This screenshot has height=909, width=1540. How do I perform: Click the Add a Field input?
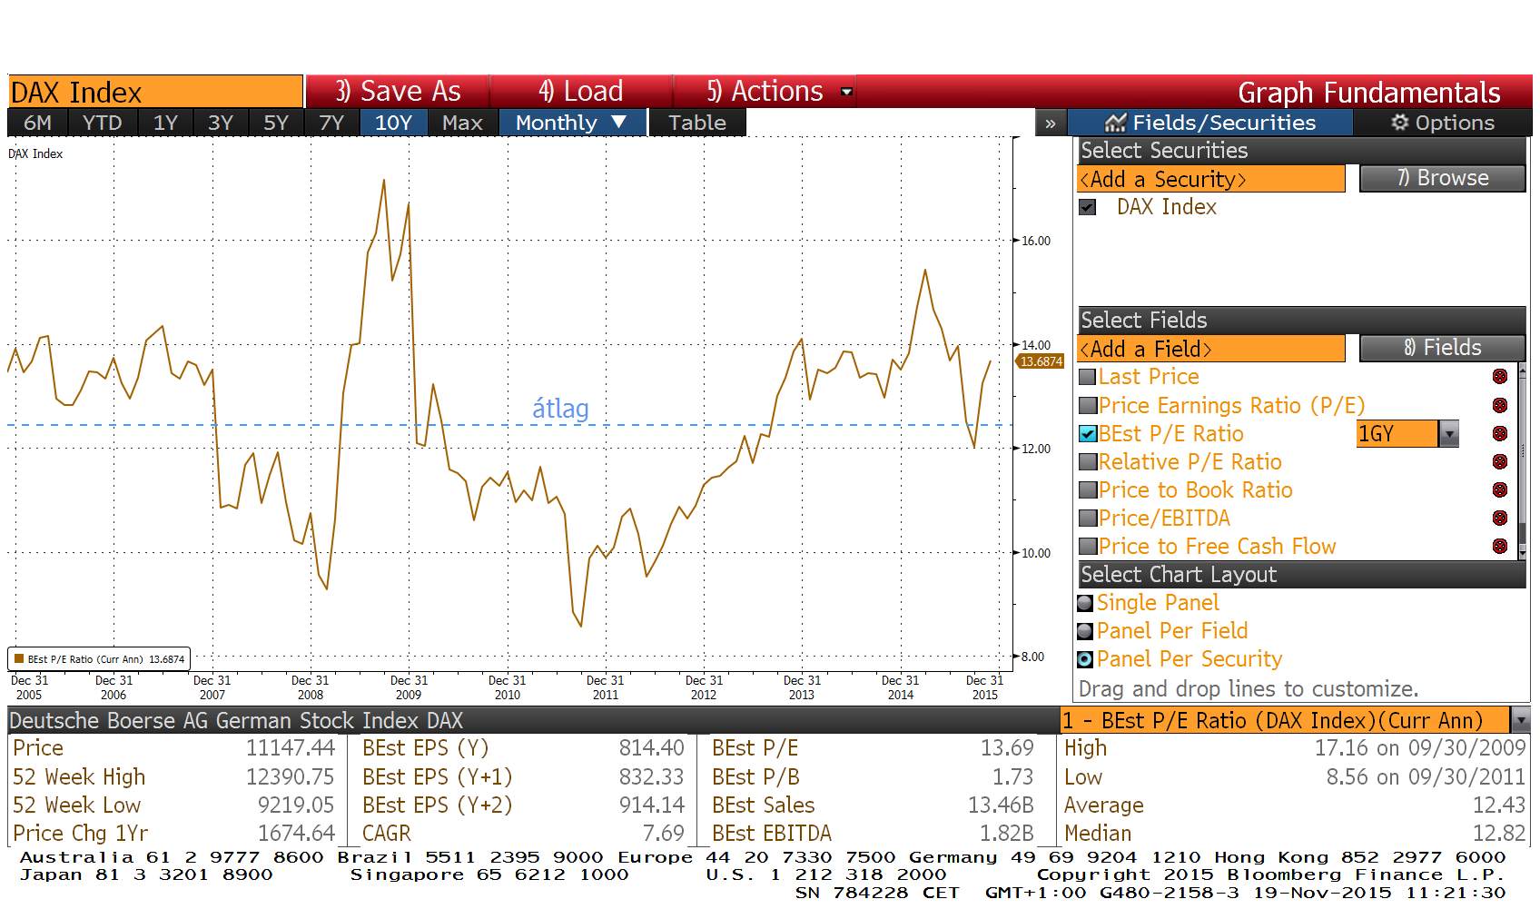1210,349
